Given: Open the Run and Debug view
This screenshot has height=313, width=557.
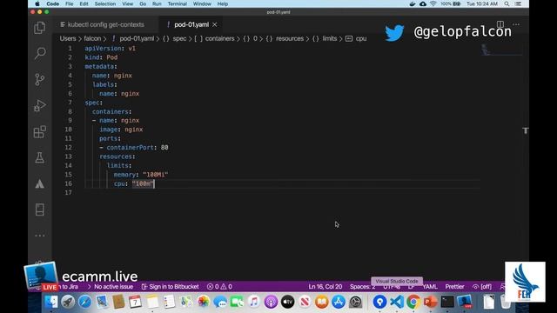Looking at the screenshot, I should pos(40,105).
